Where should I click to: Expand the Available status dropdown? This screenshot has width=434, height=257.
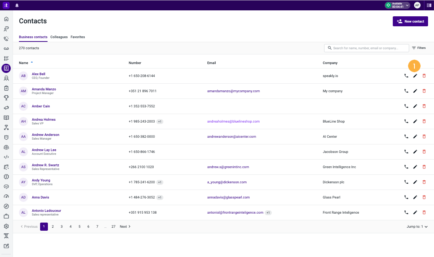[x=407, y=5]
